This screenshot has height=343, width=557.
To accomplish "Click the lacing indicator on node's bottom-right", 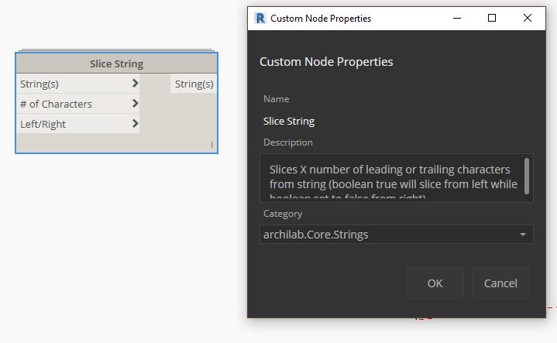I will pyautogui.click(x=211, y=145).
